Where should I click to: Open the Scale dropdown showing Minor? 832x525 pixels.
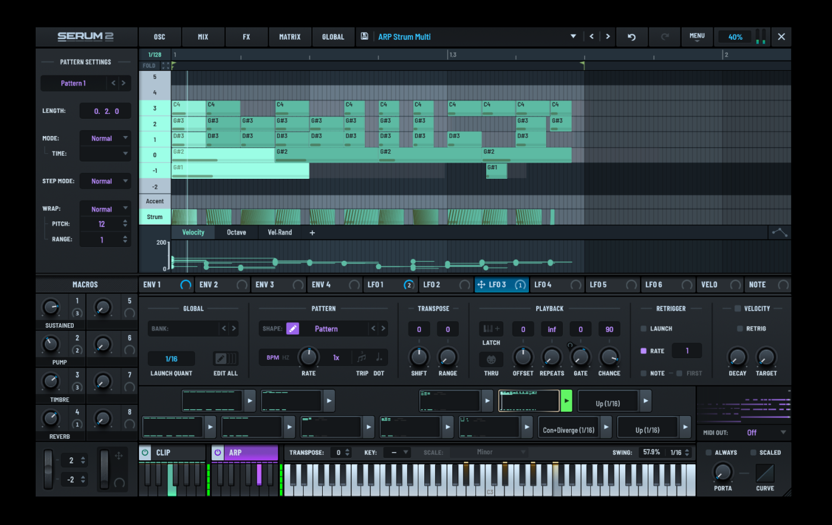click(490, 453)
